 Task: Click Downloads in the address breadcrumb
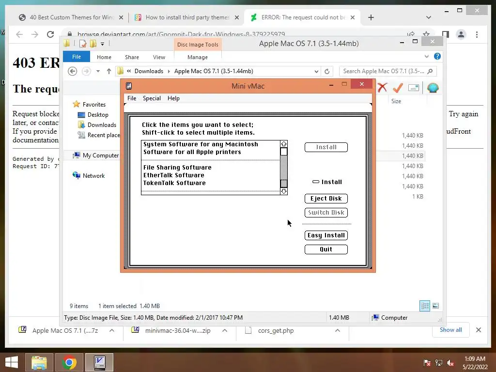(149, 71)
